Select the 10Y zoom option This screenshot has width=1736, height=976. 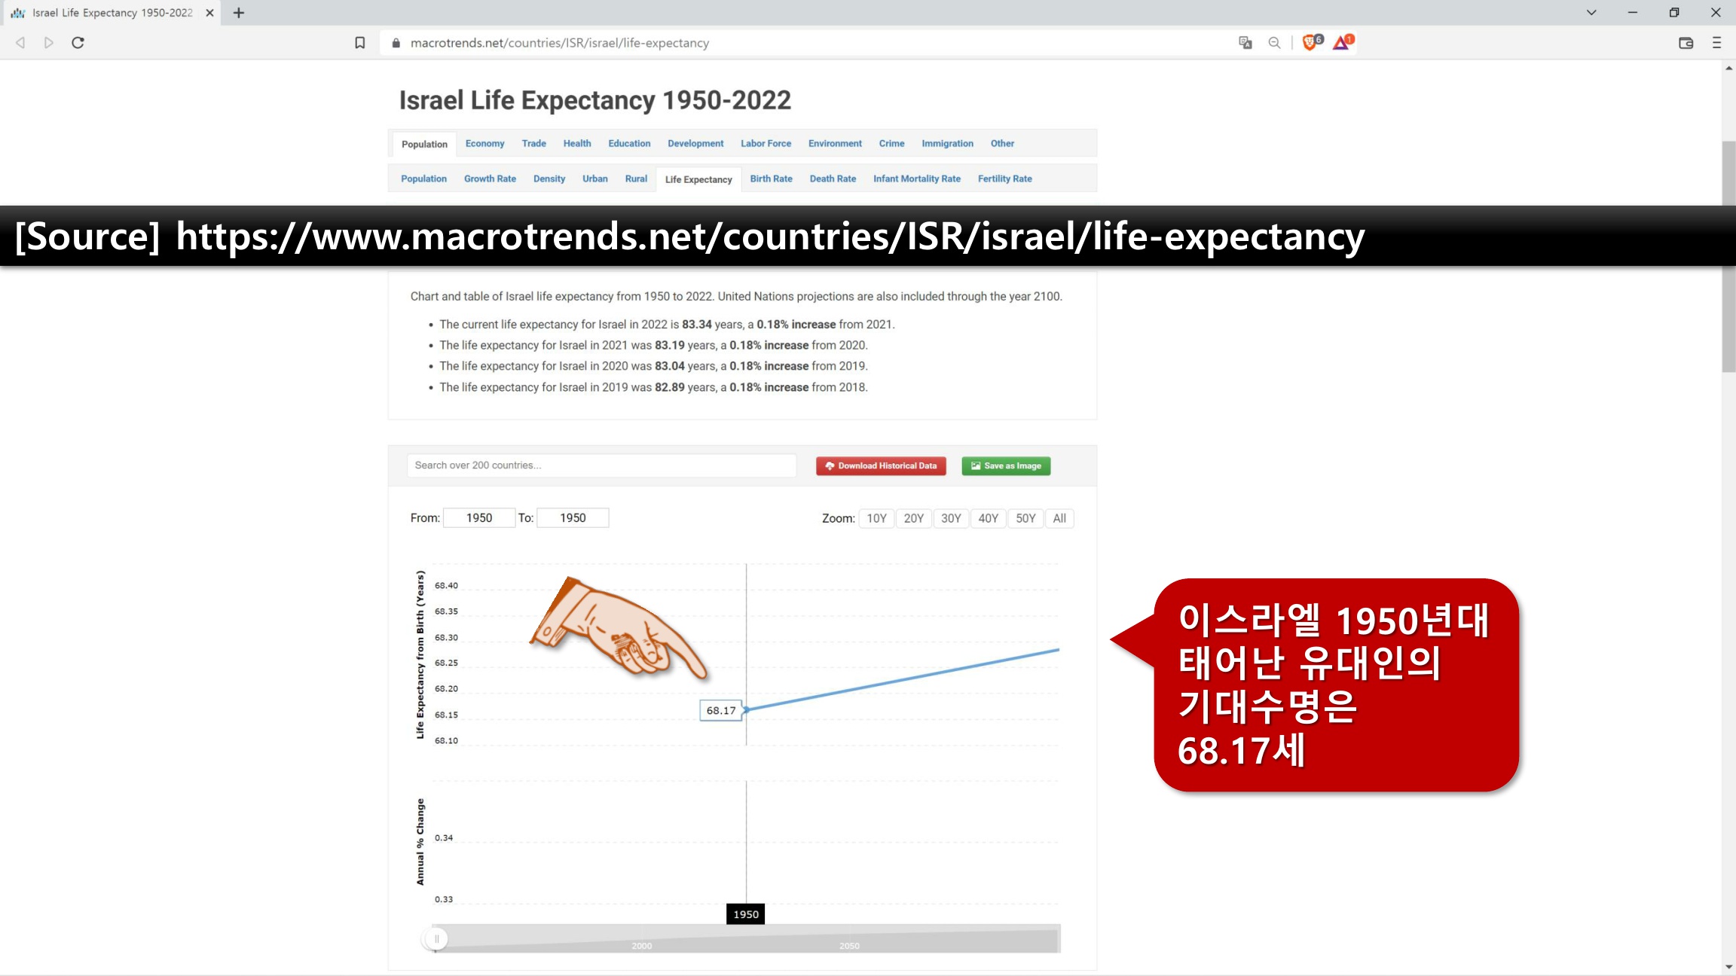coord(876,518)
